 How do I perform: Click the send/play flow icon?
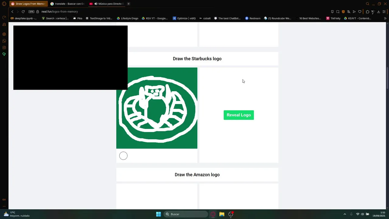pyautogui.click(x=354, y=12)
